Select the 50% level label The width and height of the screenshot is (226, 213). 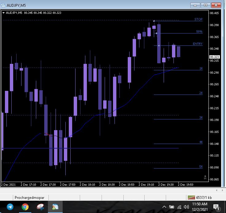pos(199,31)
